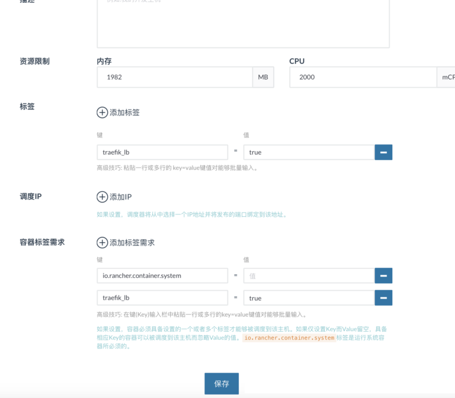Click the plus icon beside 添加标签
The image size is (455, 398).
pos(102,113)
